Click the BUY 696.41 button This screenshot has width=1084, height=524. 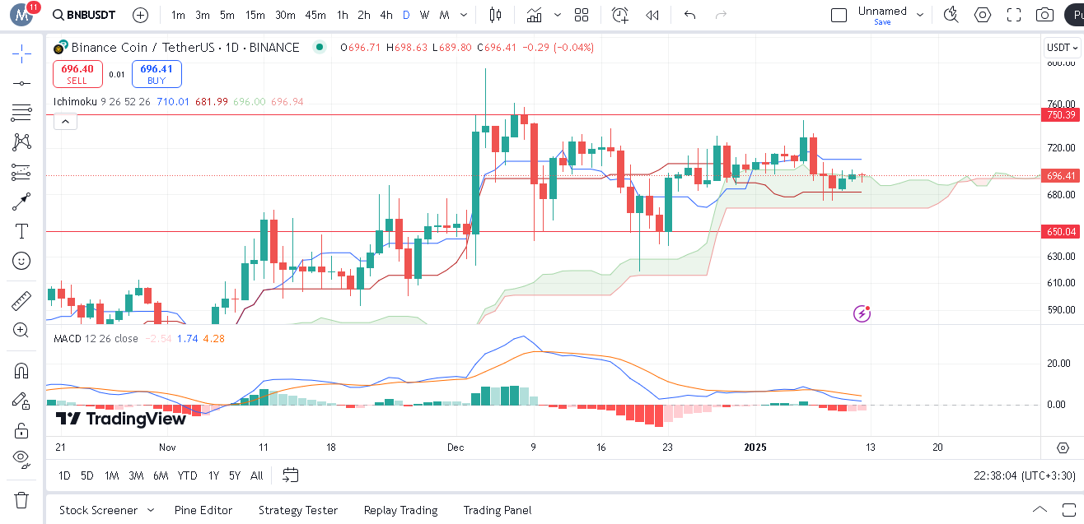tap(157, 74)
